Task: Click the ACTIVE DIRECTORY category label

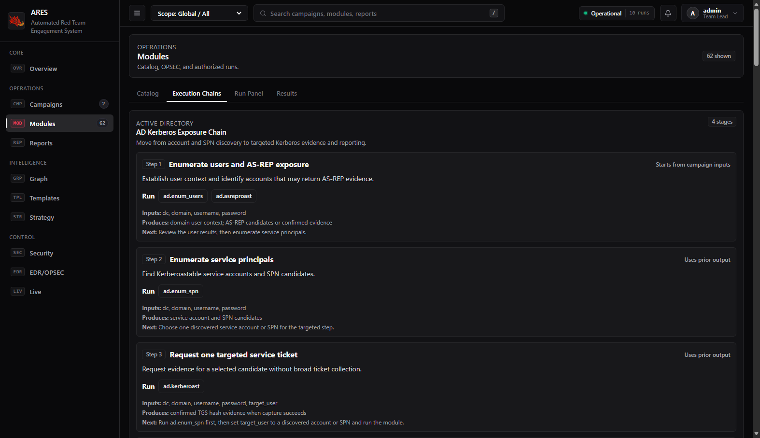Action: (x=165, y=124)
